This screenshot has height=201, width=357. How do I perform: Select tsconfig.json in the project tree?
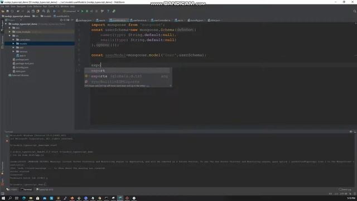(x=21, y=68)
